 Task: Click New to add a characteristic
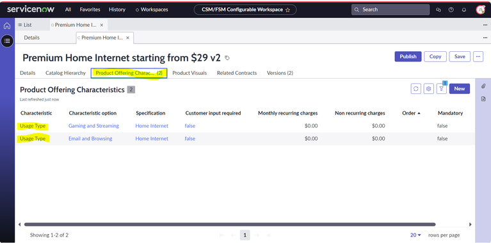tap(460, 89)
